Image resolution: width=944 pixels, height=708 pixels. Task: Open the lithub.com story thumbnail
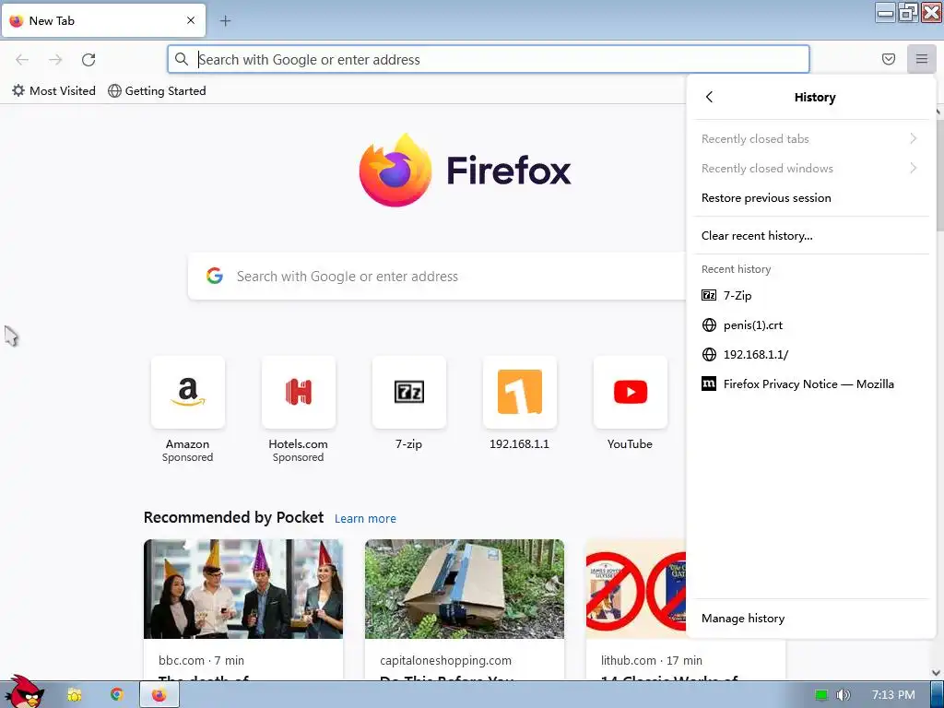point(636,589)
